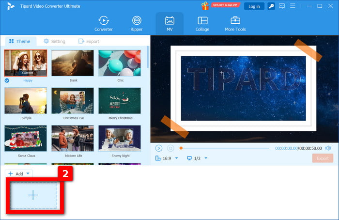The width and height of the screenshot is (339, 220).
Task: Click the Happy theme label
Action: coord(28,80)
